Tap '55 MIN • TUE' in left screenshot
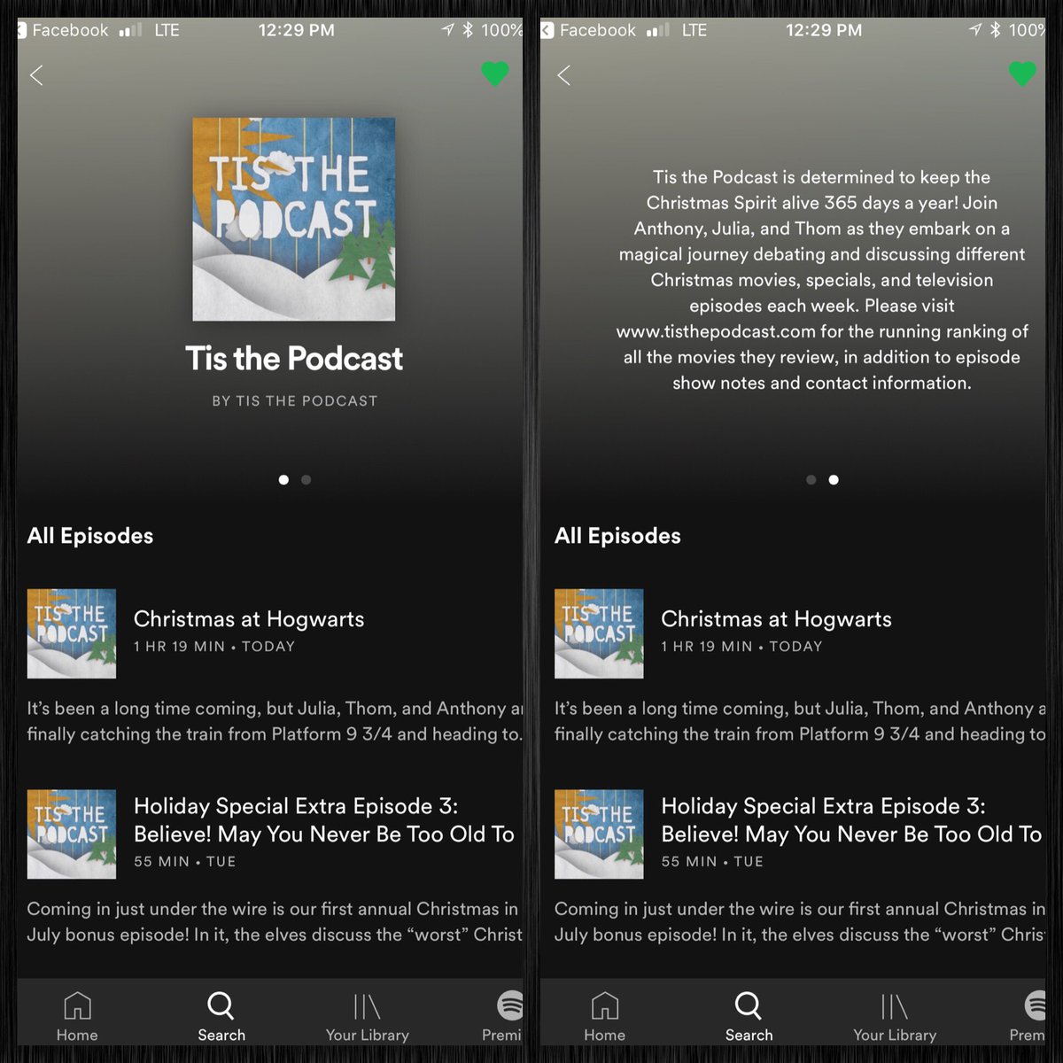 coord(184,861)
